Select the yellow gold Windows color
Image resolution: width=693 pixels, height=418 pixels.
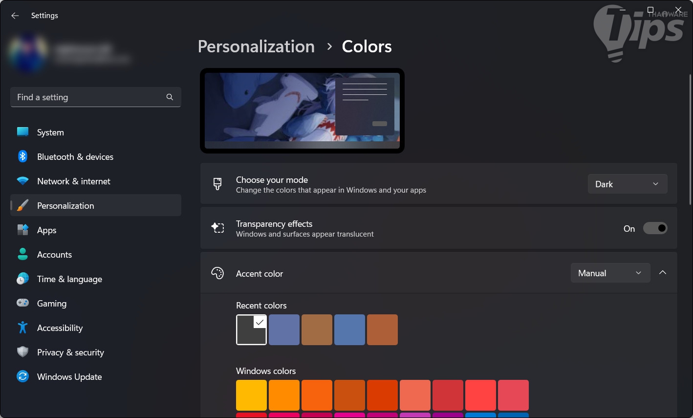(x=251, y=395)
